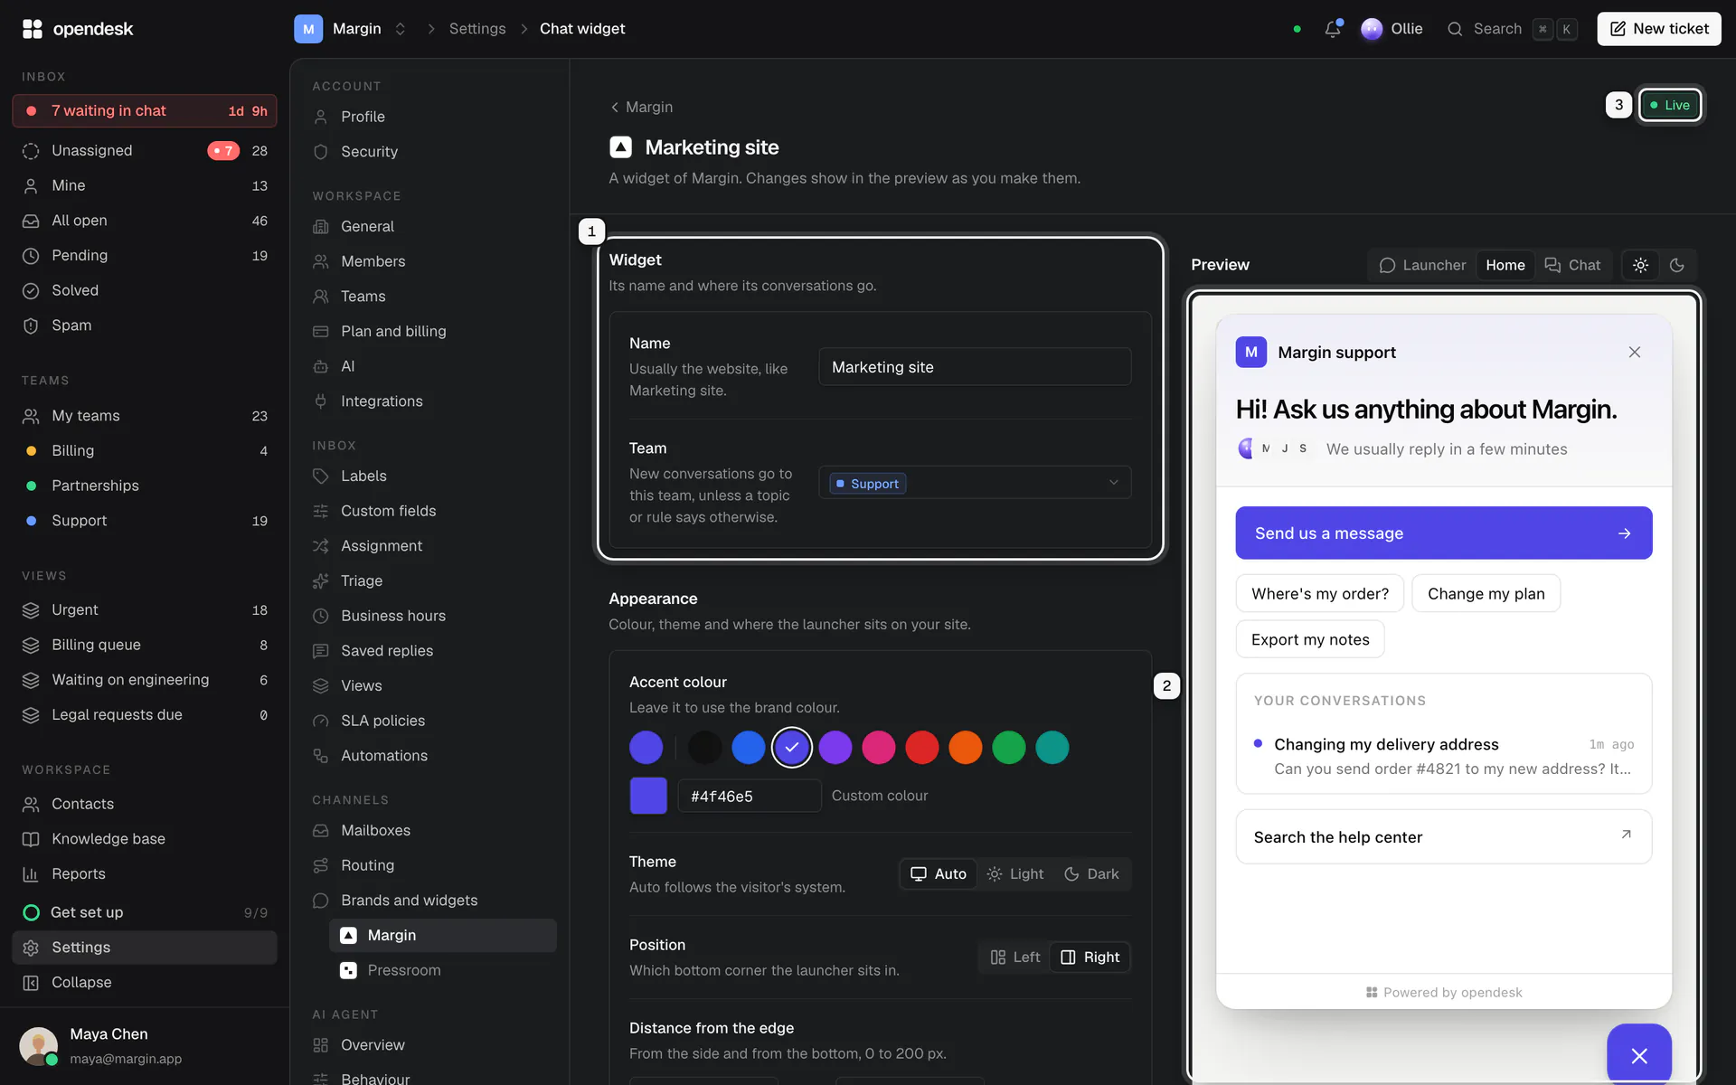This screenshot has width=1736, height=1085.
Task: Click the New ticket button
Action: coord(1658,29)
